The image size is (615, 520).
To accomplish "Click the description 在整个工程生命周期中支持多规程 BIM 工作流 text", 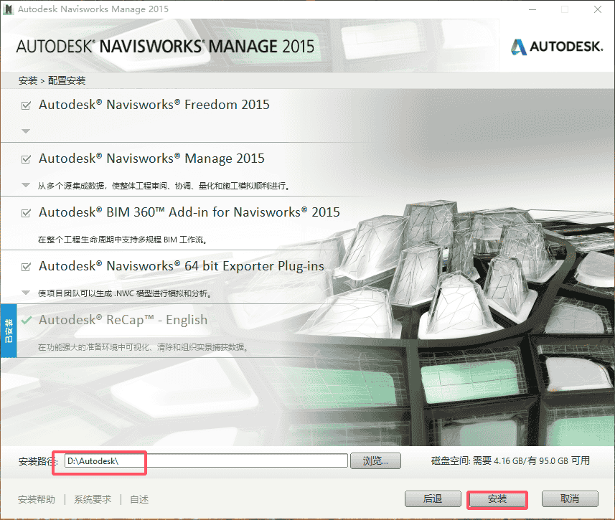I will coord(123,240).
